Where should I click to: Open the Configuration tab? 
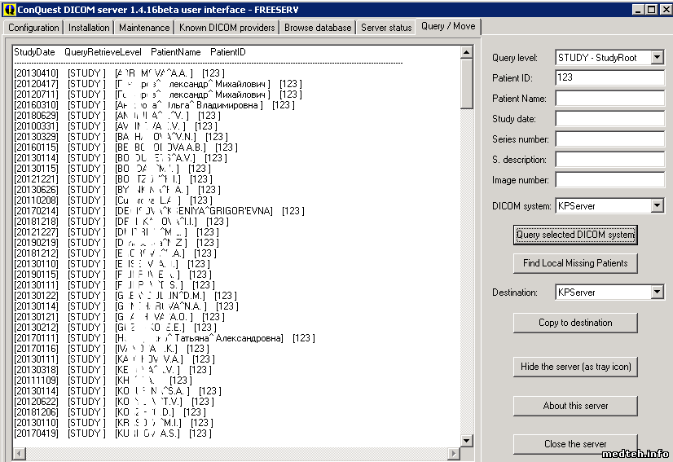click(33, 27)
